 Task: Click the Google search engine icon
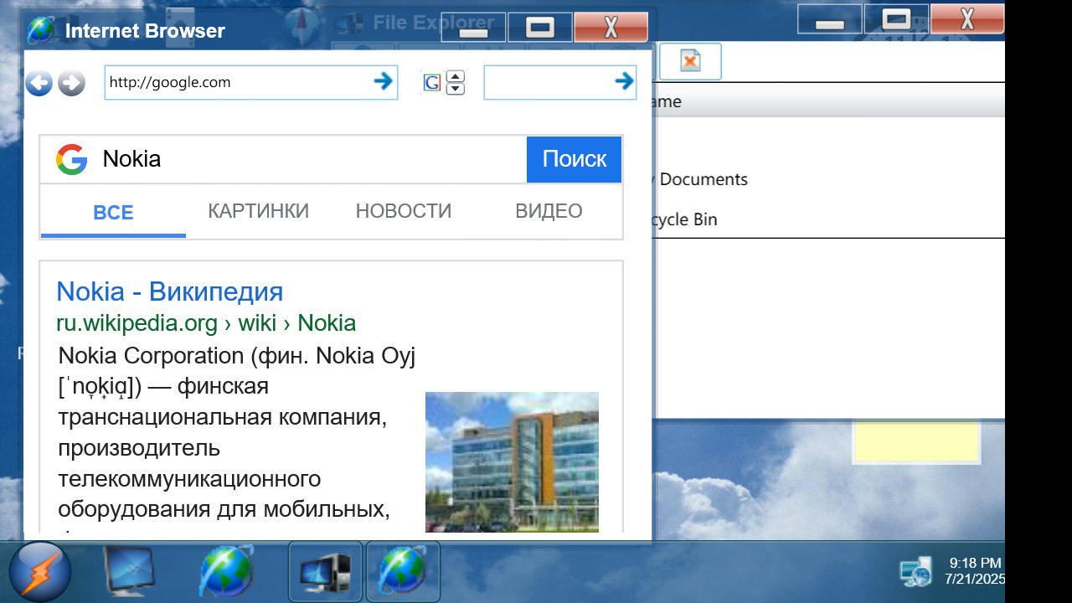point(432,83)
